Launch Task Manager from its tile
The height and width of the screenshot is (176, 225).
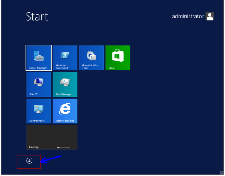65,84
